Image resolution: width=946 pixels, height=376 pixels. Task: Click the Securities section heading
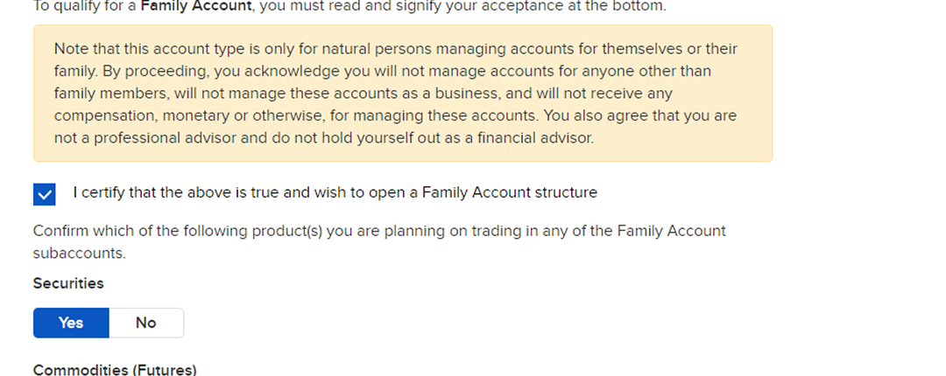(x=68, y=283)
